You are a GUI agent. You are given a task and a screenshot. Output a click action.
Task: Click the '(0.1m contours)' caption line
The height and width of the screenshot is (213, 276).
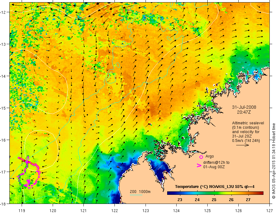click(246, 127)
